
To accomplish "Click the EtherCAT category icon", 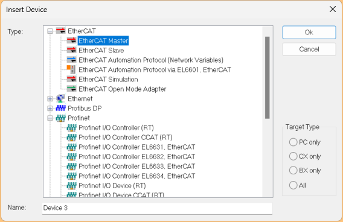I will (x=60, y=31).
